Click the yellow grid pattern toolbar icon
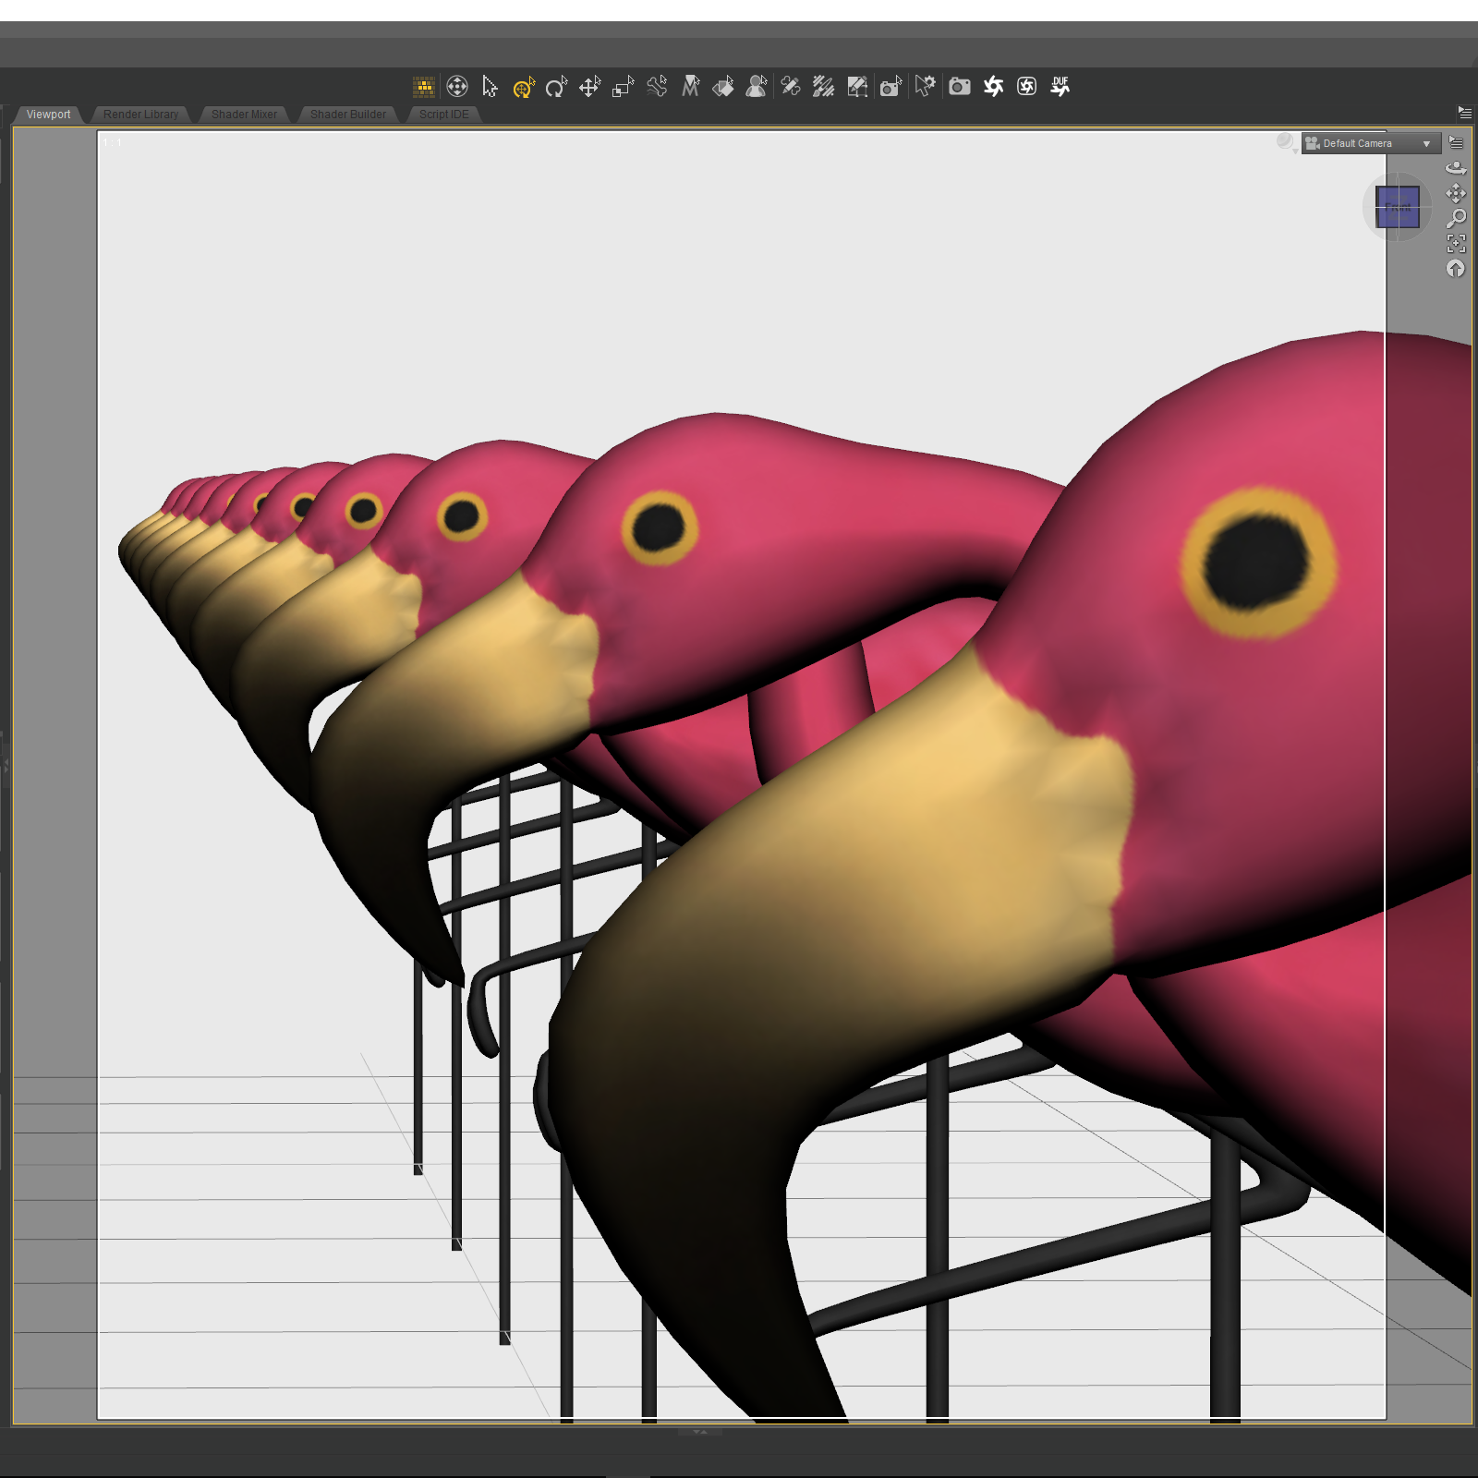This screenshot has height=1478, width=1478. 424,87
